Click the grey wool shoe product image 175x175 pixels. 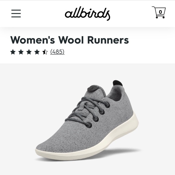pos(87,120)
